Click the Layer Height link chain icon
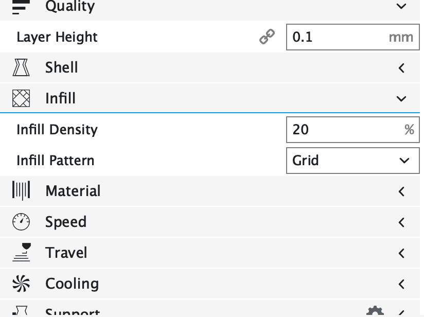Image resolution: width=424 pixels, height=317 pixels. tap(267, 37)
